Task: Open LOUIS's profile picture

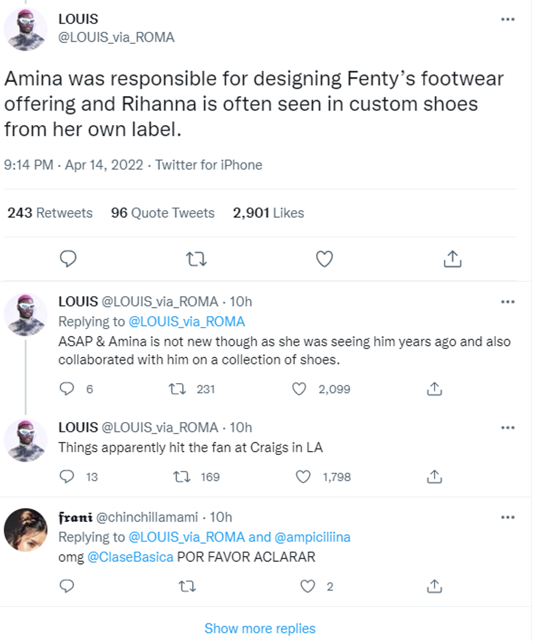Action: tap(26, 26)
